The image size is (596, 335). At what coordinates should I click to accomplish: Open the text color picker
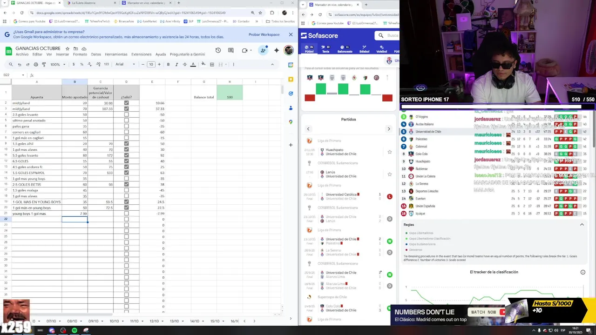pos(193,64)
